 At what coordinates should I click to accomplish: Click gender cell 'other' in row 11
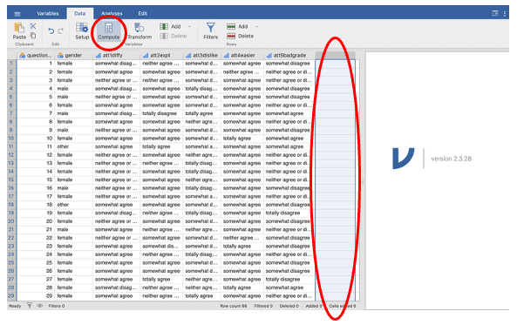pyautogui.click(x=74, y=146)
